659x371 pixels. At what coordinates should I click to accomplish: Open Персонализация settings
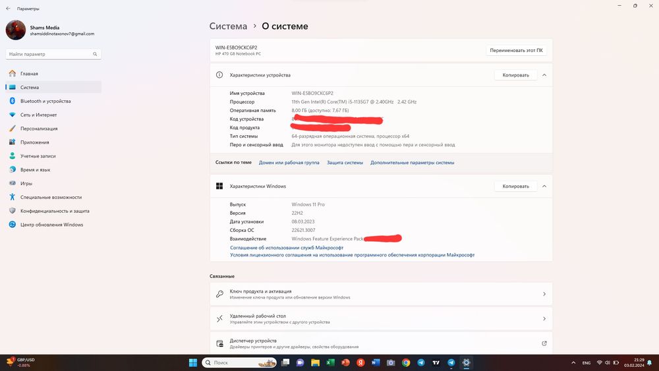pos(53,128)
